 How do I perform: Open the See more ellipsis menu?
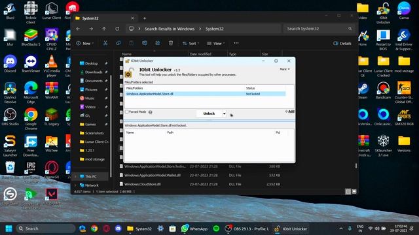click(236, 43)
